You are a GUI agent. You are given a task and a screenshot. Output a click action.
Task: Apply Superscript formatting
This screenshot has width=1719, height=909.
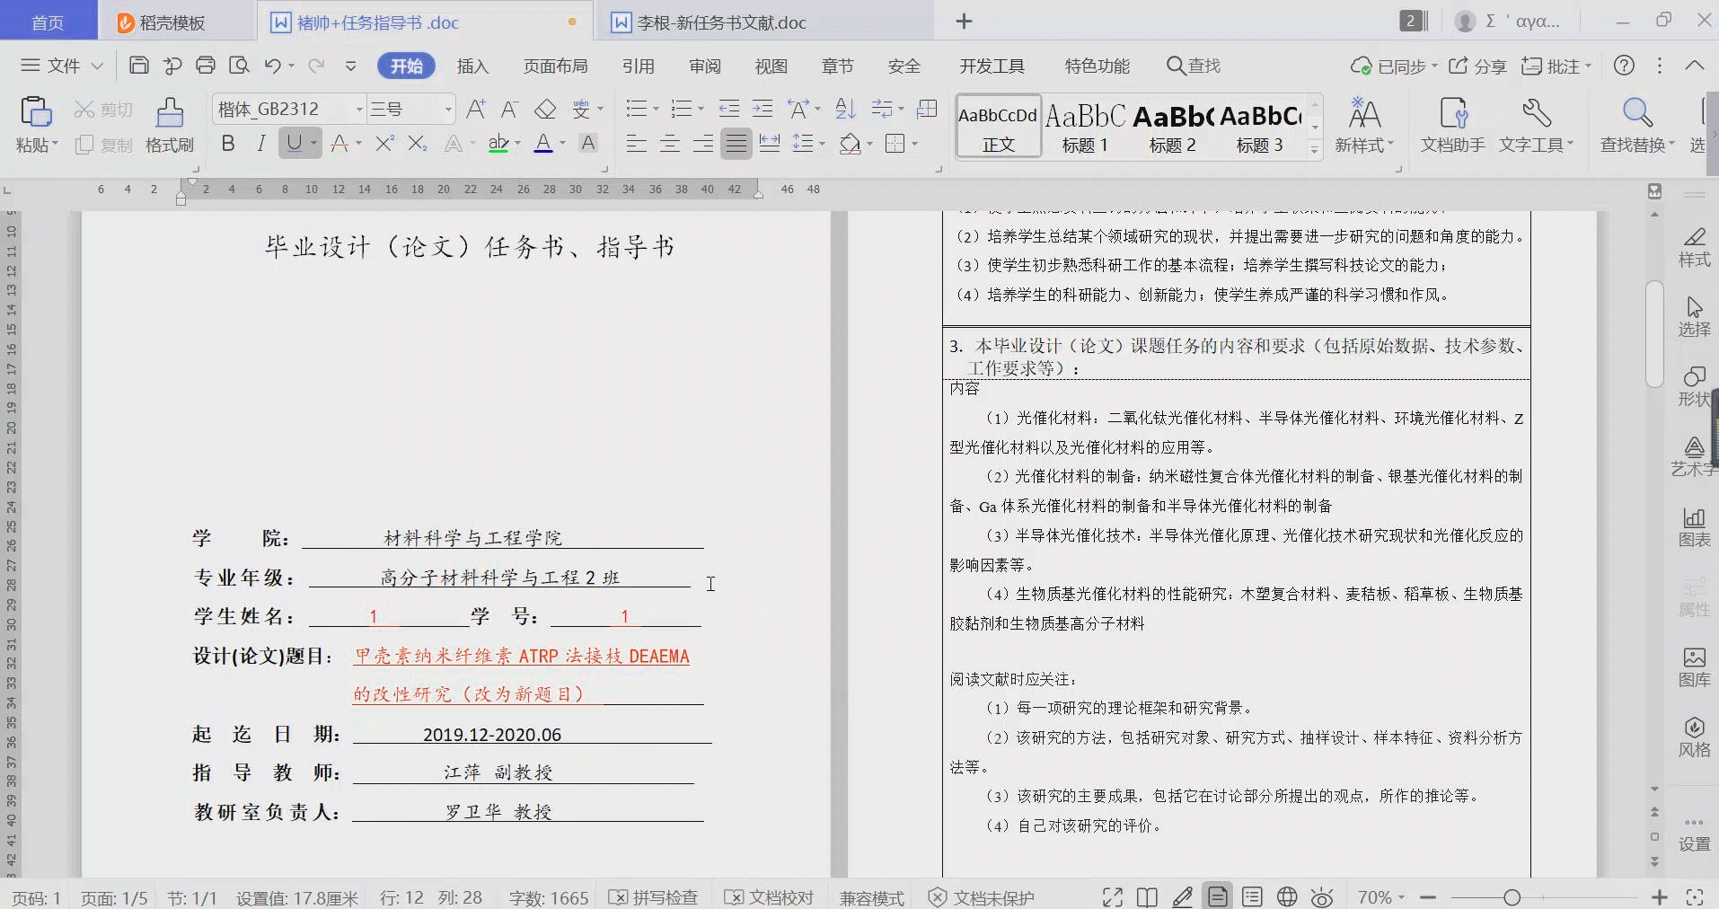click(x=384, y=143)
